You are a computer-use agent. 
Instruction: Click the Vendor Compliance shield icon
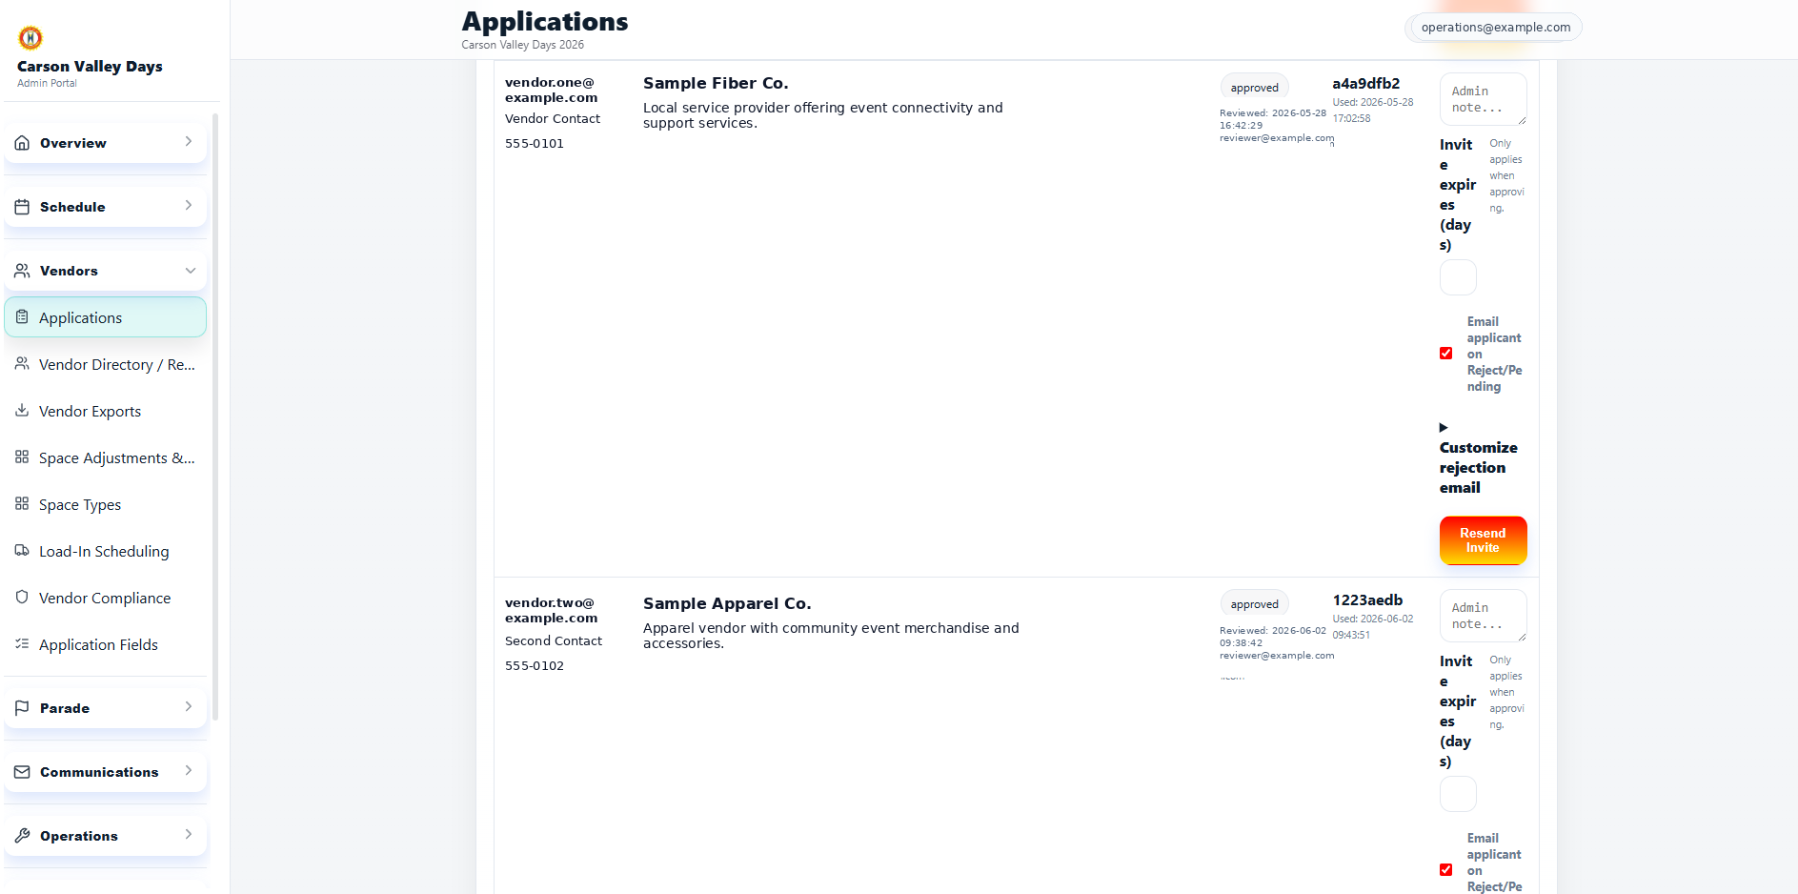[22, 597]
